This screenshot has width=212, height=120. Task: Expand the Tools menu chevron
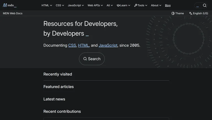point(146,5)
